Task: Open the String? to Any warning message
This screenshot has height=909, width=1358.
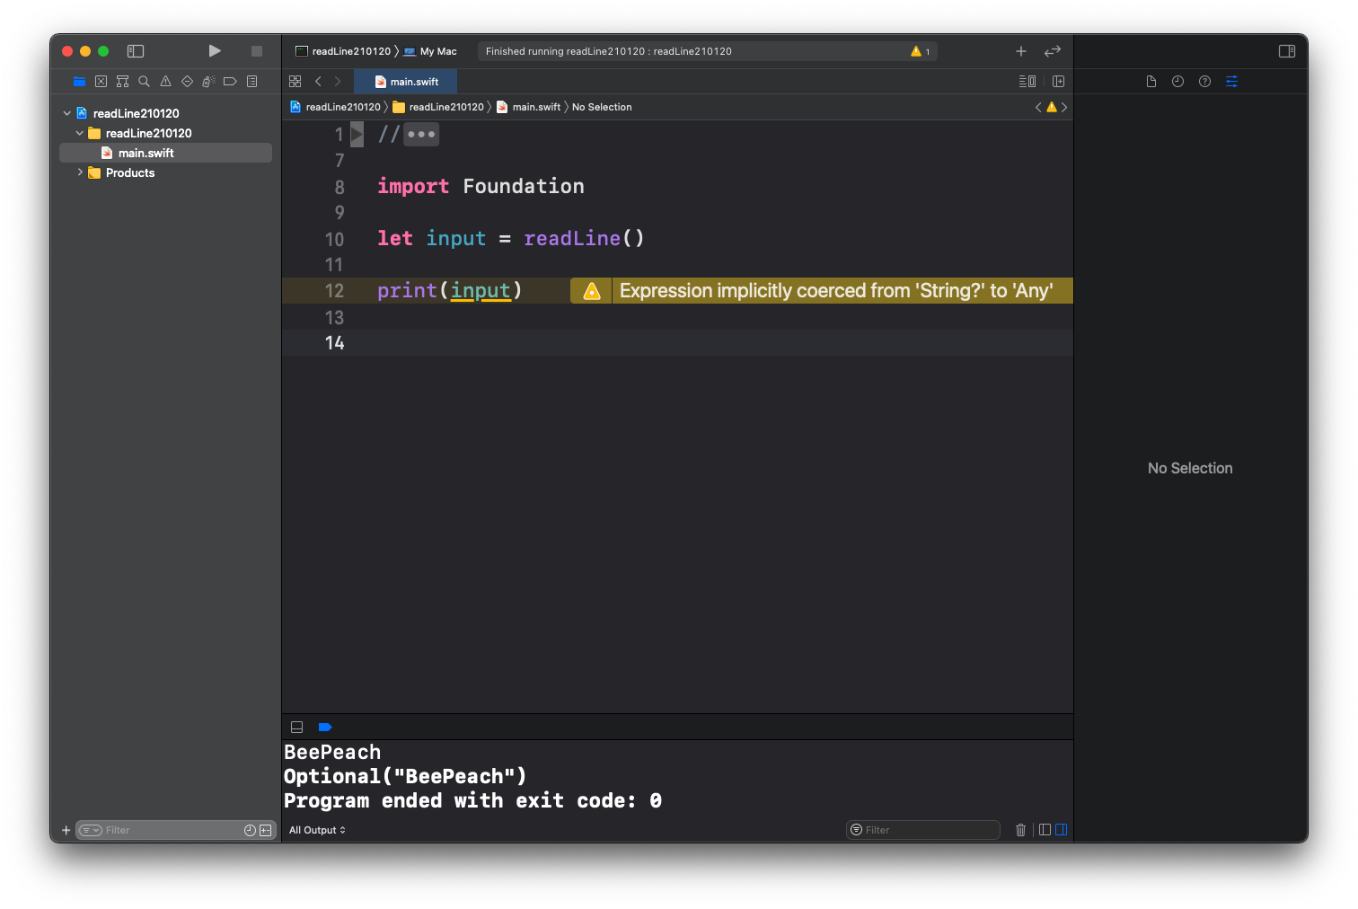Action: (x=836, y=291)
